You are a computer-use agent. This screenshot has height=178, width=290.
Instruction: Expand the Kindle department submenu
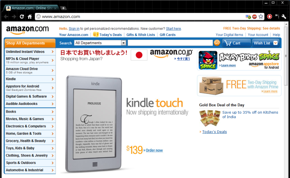click(30, 79)
